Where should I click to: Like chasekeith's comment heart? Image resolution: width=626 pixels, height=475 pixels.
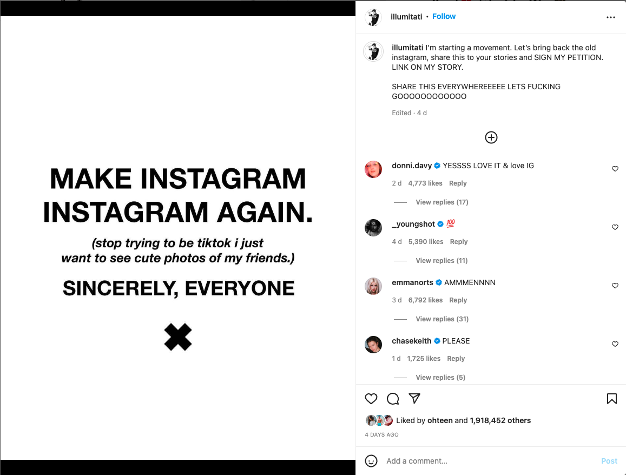615,344
